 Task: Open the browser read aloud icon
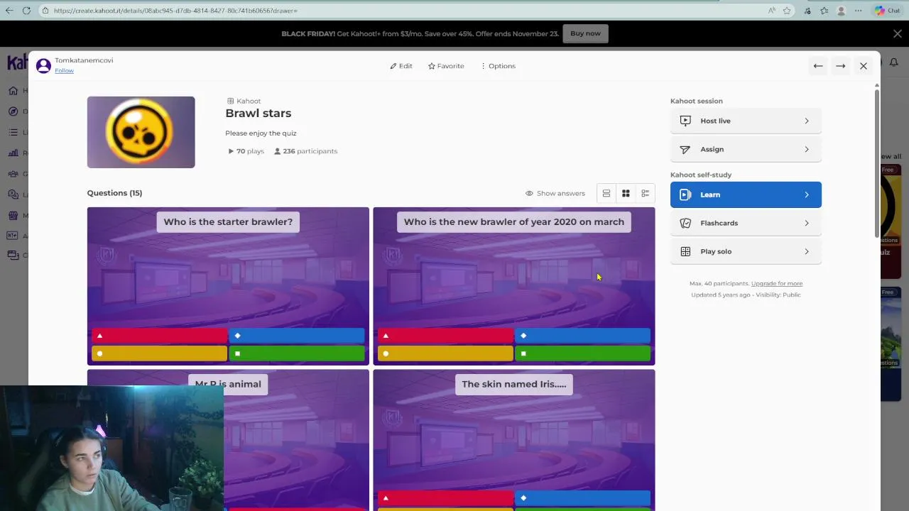click(772, 11)
